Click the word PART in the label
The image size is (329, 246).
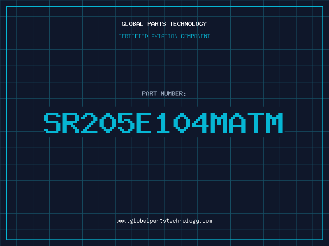149,93
